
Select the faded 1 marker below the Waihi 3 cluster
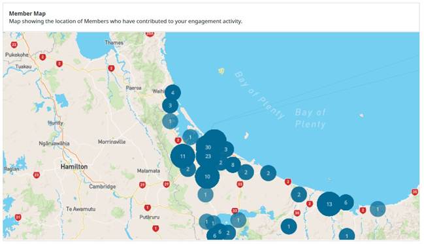170,121
